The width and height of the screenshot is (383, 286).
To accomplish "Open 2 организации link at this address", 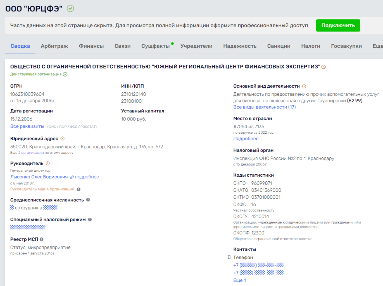I will 31,153.
